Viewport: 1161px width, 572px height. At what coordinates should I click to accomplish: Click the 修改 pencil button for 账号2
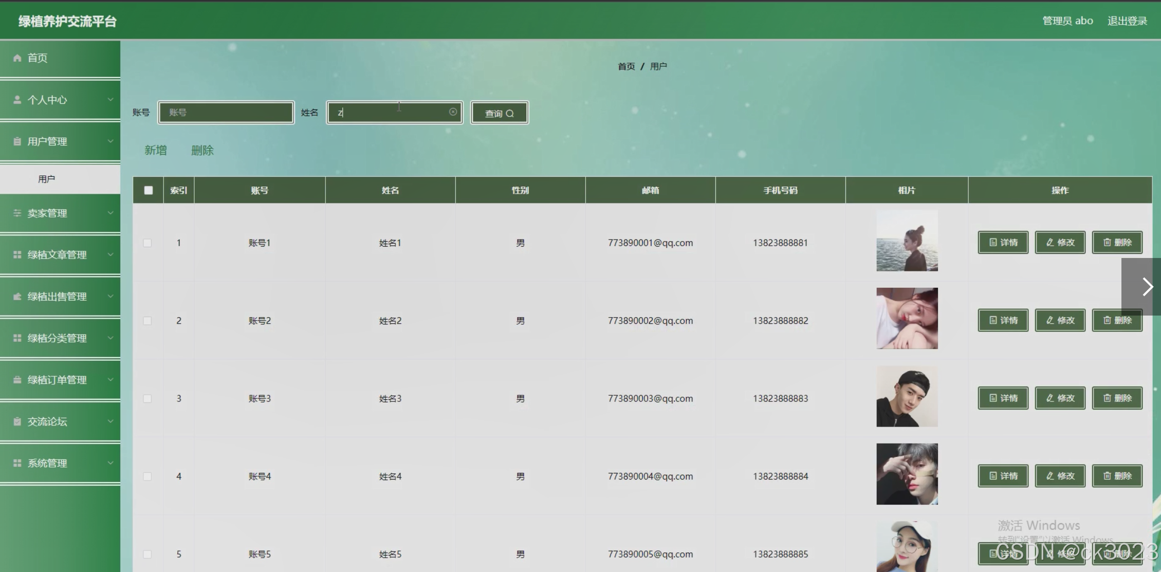click(1060, 320)
